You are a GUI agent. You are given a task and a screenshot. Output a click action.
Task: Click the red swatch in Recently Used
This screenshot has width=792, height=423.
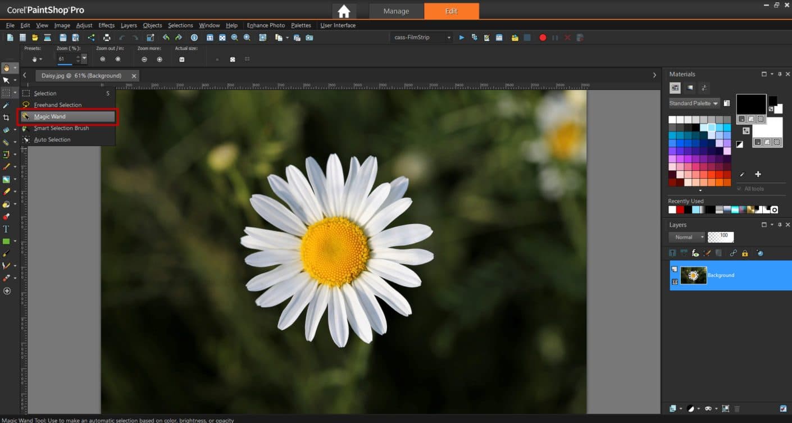[x=680, y=210]
